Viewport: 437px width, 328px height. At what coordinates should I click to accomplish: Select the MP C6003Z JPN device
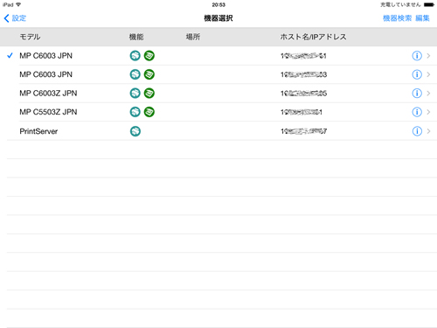pos(218,94)
